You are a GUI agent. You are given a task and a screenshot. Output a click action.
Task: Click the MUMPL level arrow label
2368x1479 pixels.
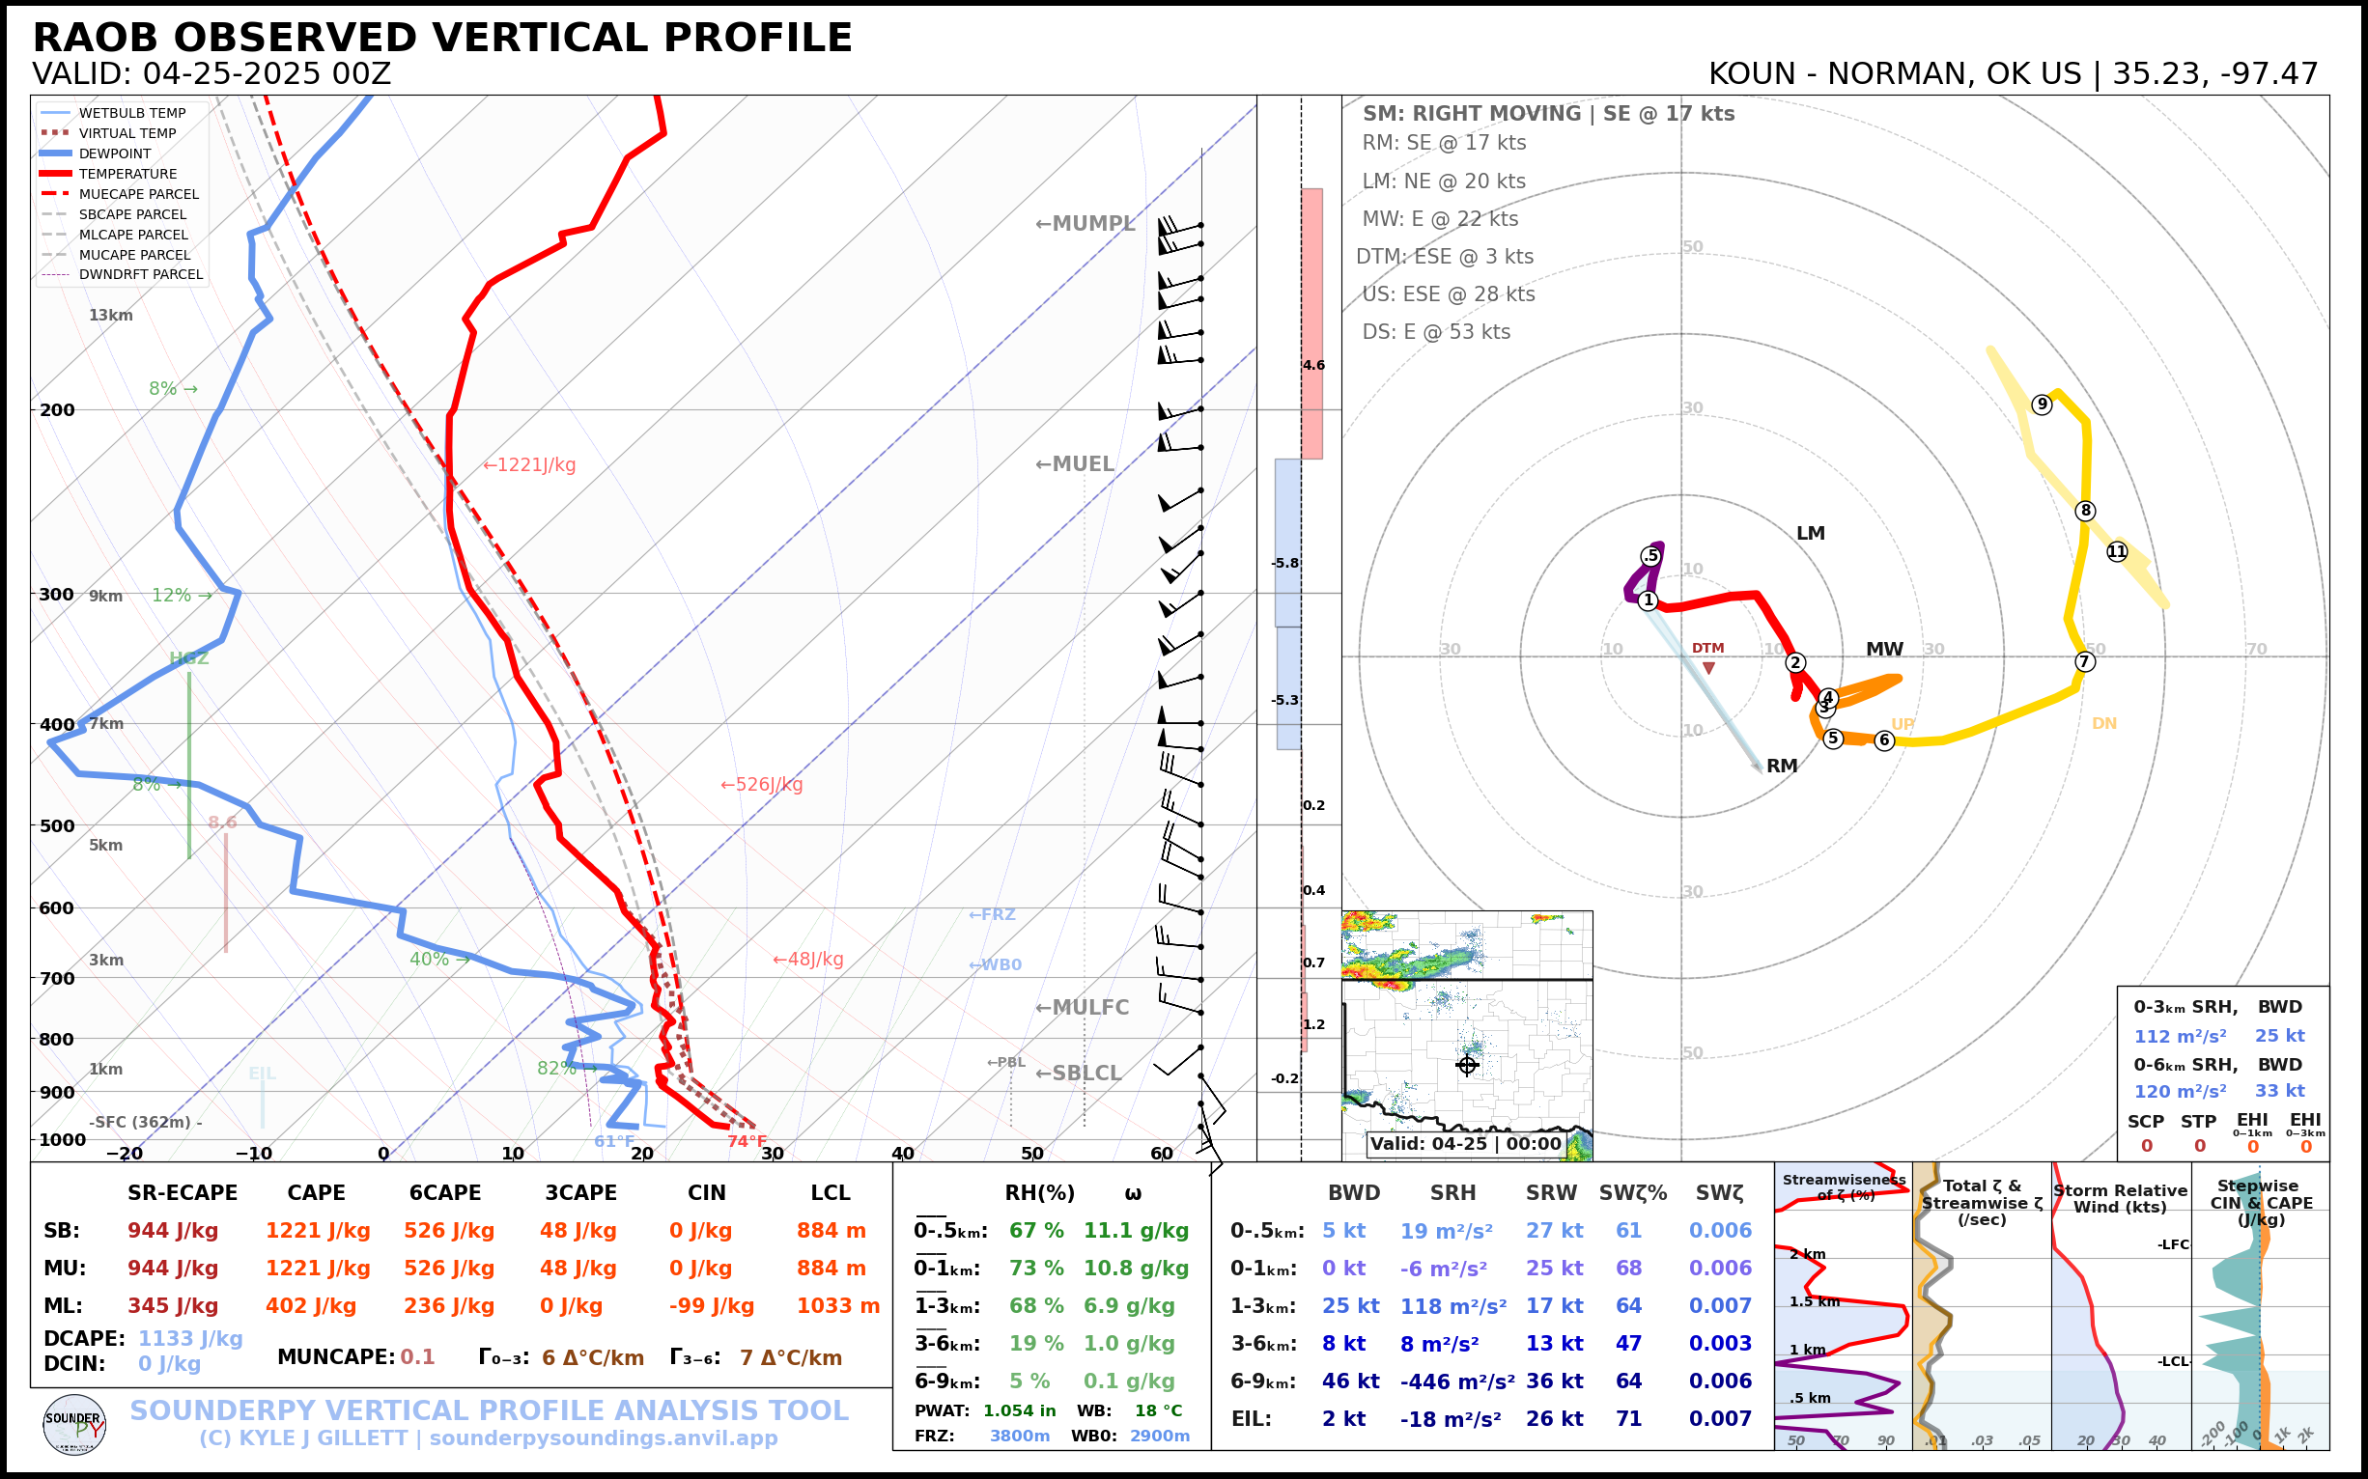point(1085,223)
